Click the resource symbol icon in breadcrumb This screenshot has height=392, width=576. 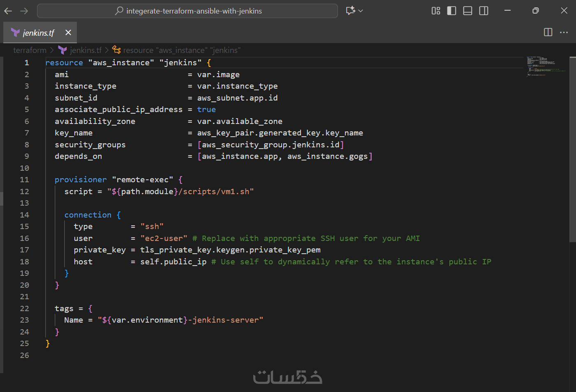point(116,50)
